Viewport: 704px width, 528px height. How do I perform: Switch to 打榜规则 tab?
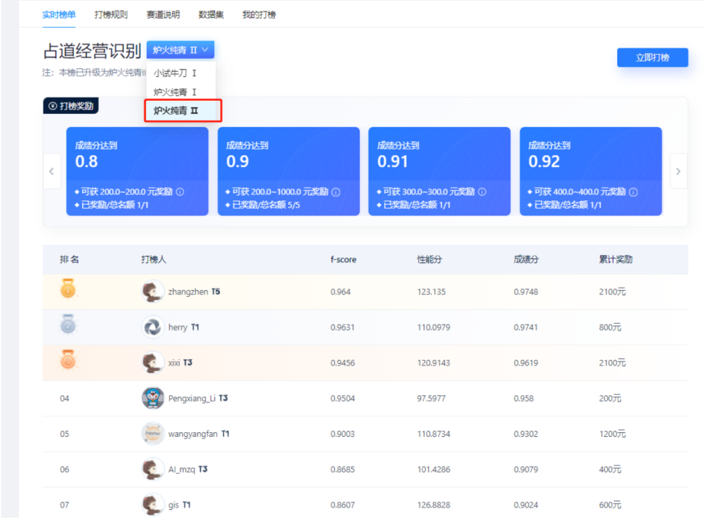coord(111,14)
